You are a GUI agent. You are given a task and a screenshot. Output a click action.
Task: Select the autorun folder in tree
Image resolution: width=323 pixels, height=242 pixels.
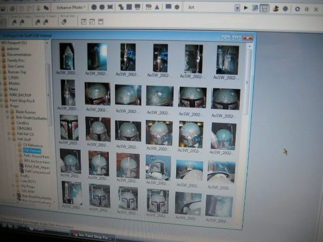click(13, 49)
